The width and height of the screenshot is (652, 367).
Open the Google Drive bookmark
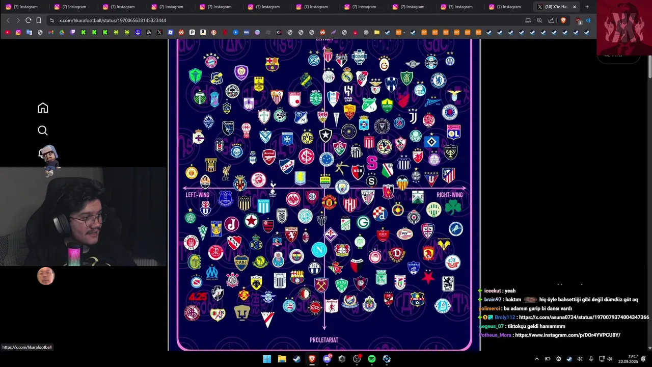click(x=62, y=32)
